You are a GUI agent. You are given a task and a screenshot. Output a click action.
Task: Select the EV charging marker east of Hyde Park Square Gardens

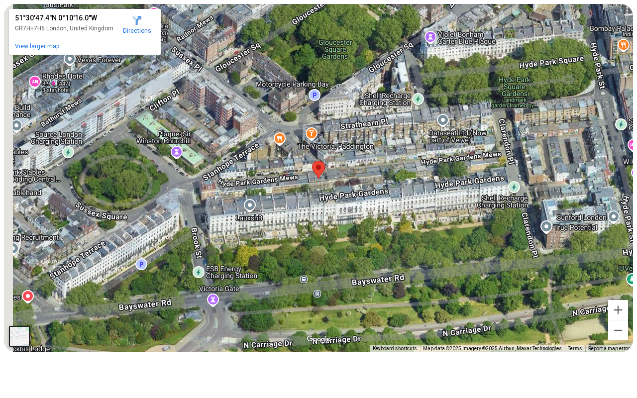click(621, 124)
